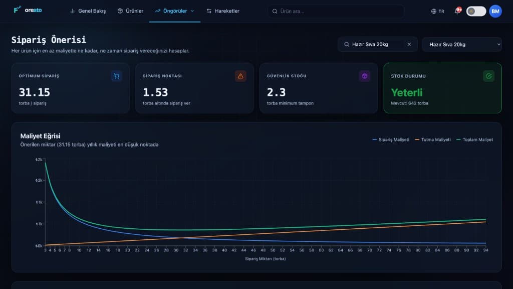Click the oresto logo icon
Image resolution: width=513 pixels, height=289 pixels.
(x=17, y=10)
